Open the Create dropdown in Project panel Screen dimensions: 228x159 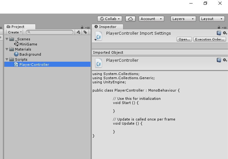click(x=15, y=32)
